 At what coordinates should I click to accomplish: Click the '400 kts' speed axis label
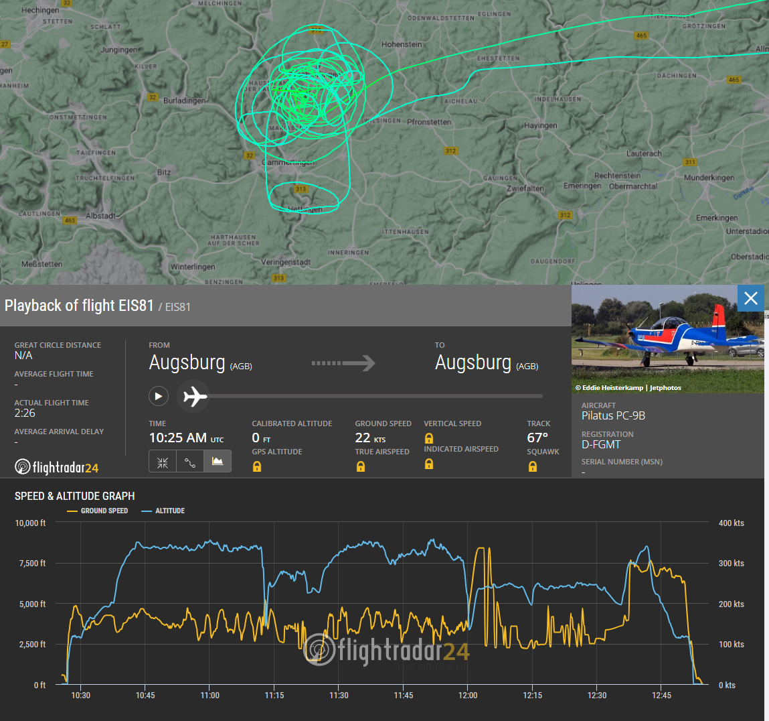pos(732,523)
